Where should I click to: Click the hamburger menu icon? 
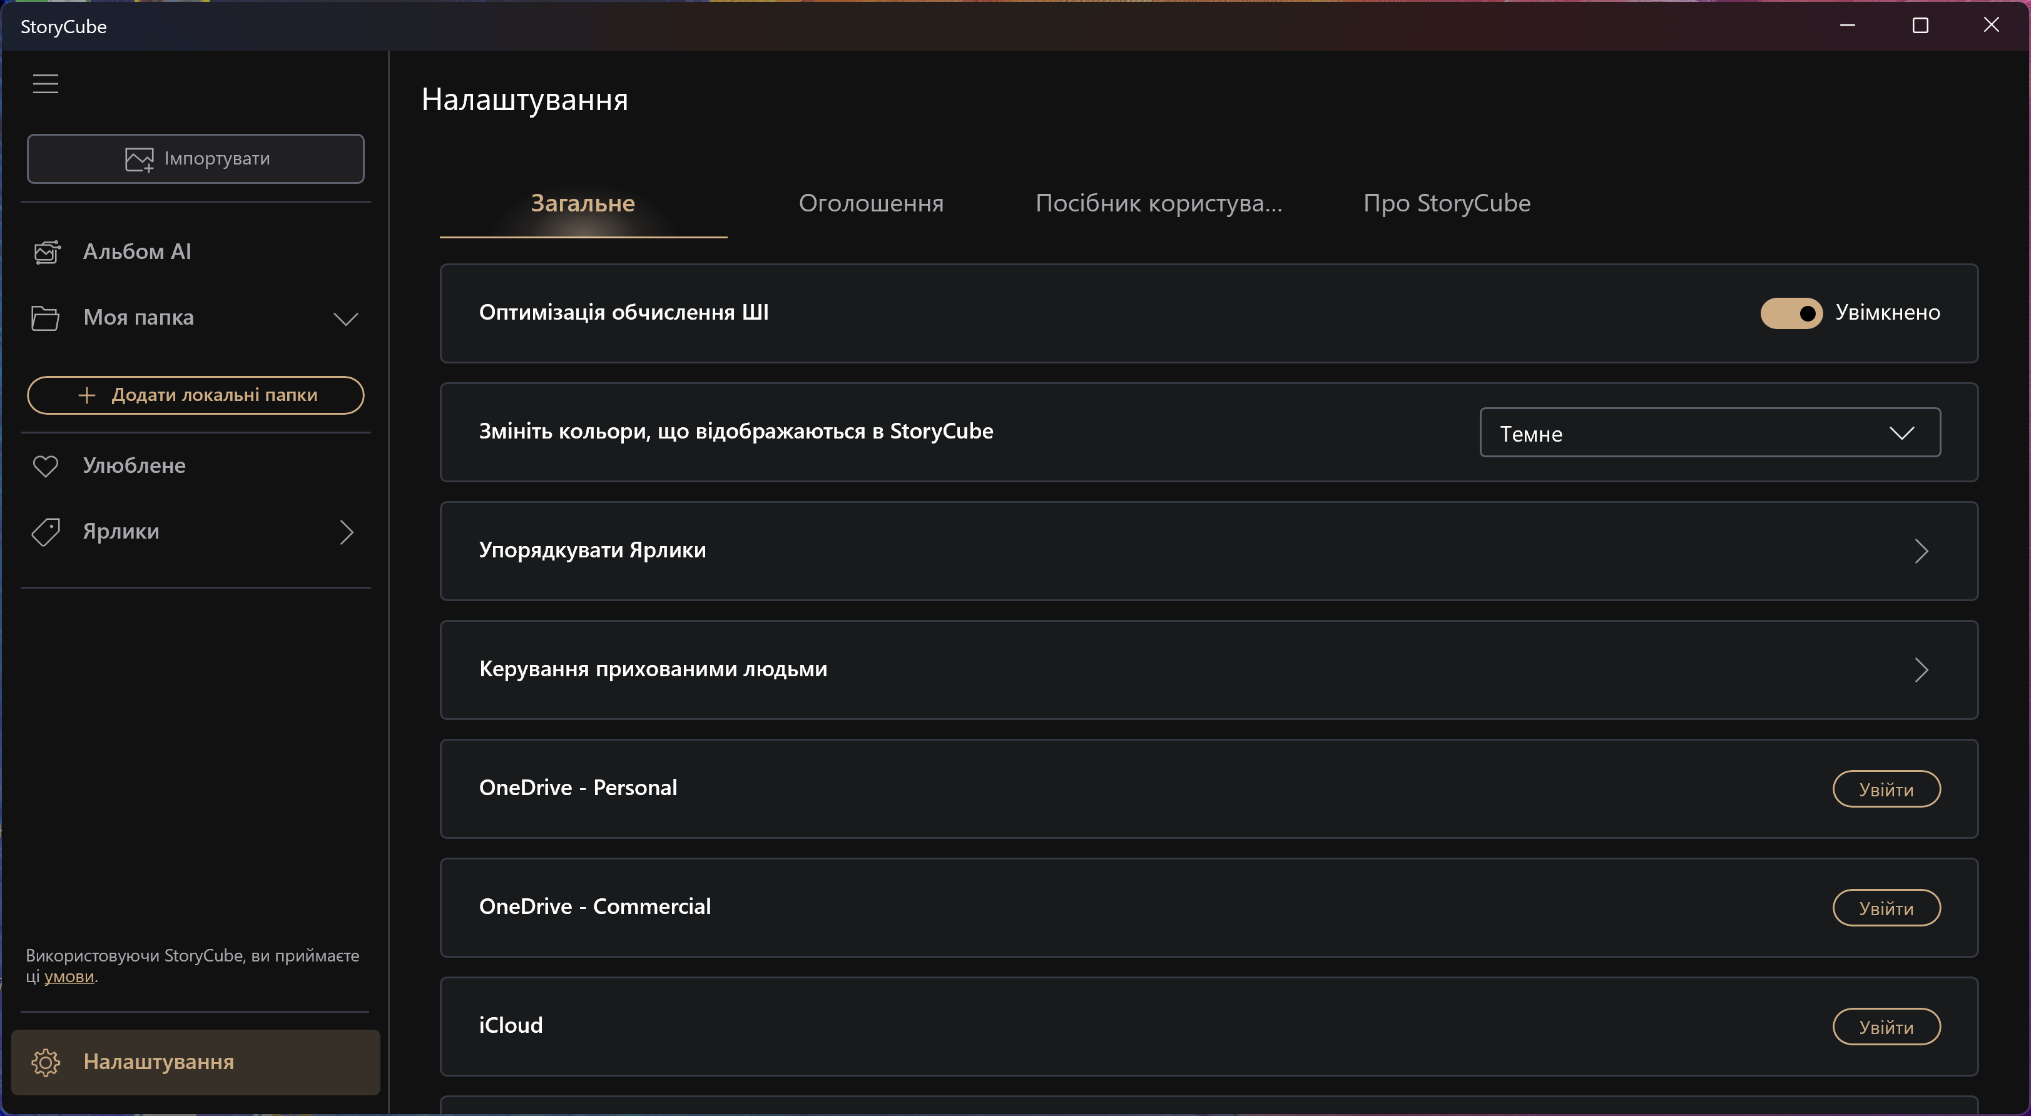[46, 84]
